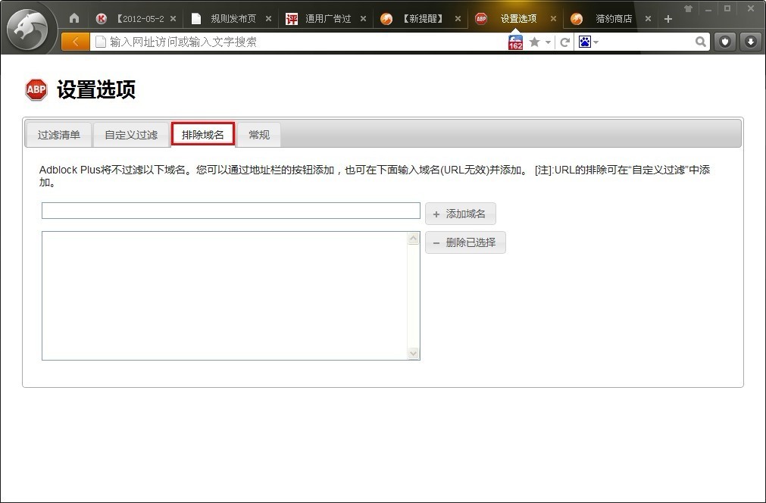Switch to the 猎豹商店 browser tab
This screenshot has width=766, height=503.
pos(610,18)
